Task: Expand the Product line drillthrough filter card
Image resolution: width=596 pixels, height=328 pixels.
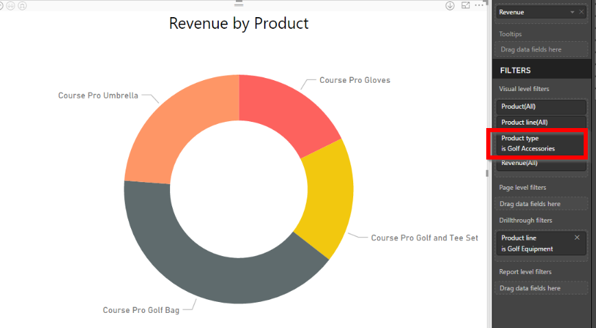Action: click(541, 243)
